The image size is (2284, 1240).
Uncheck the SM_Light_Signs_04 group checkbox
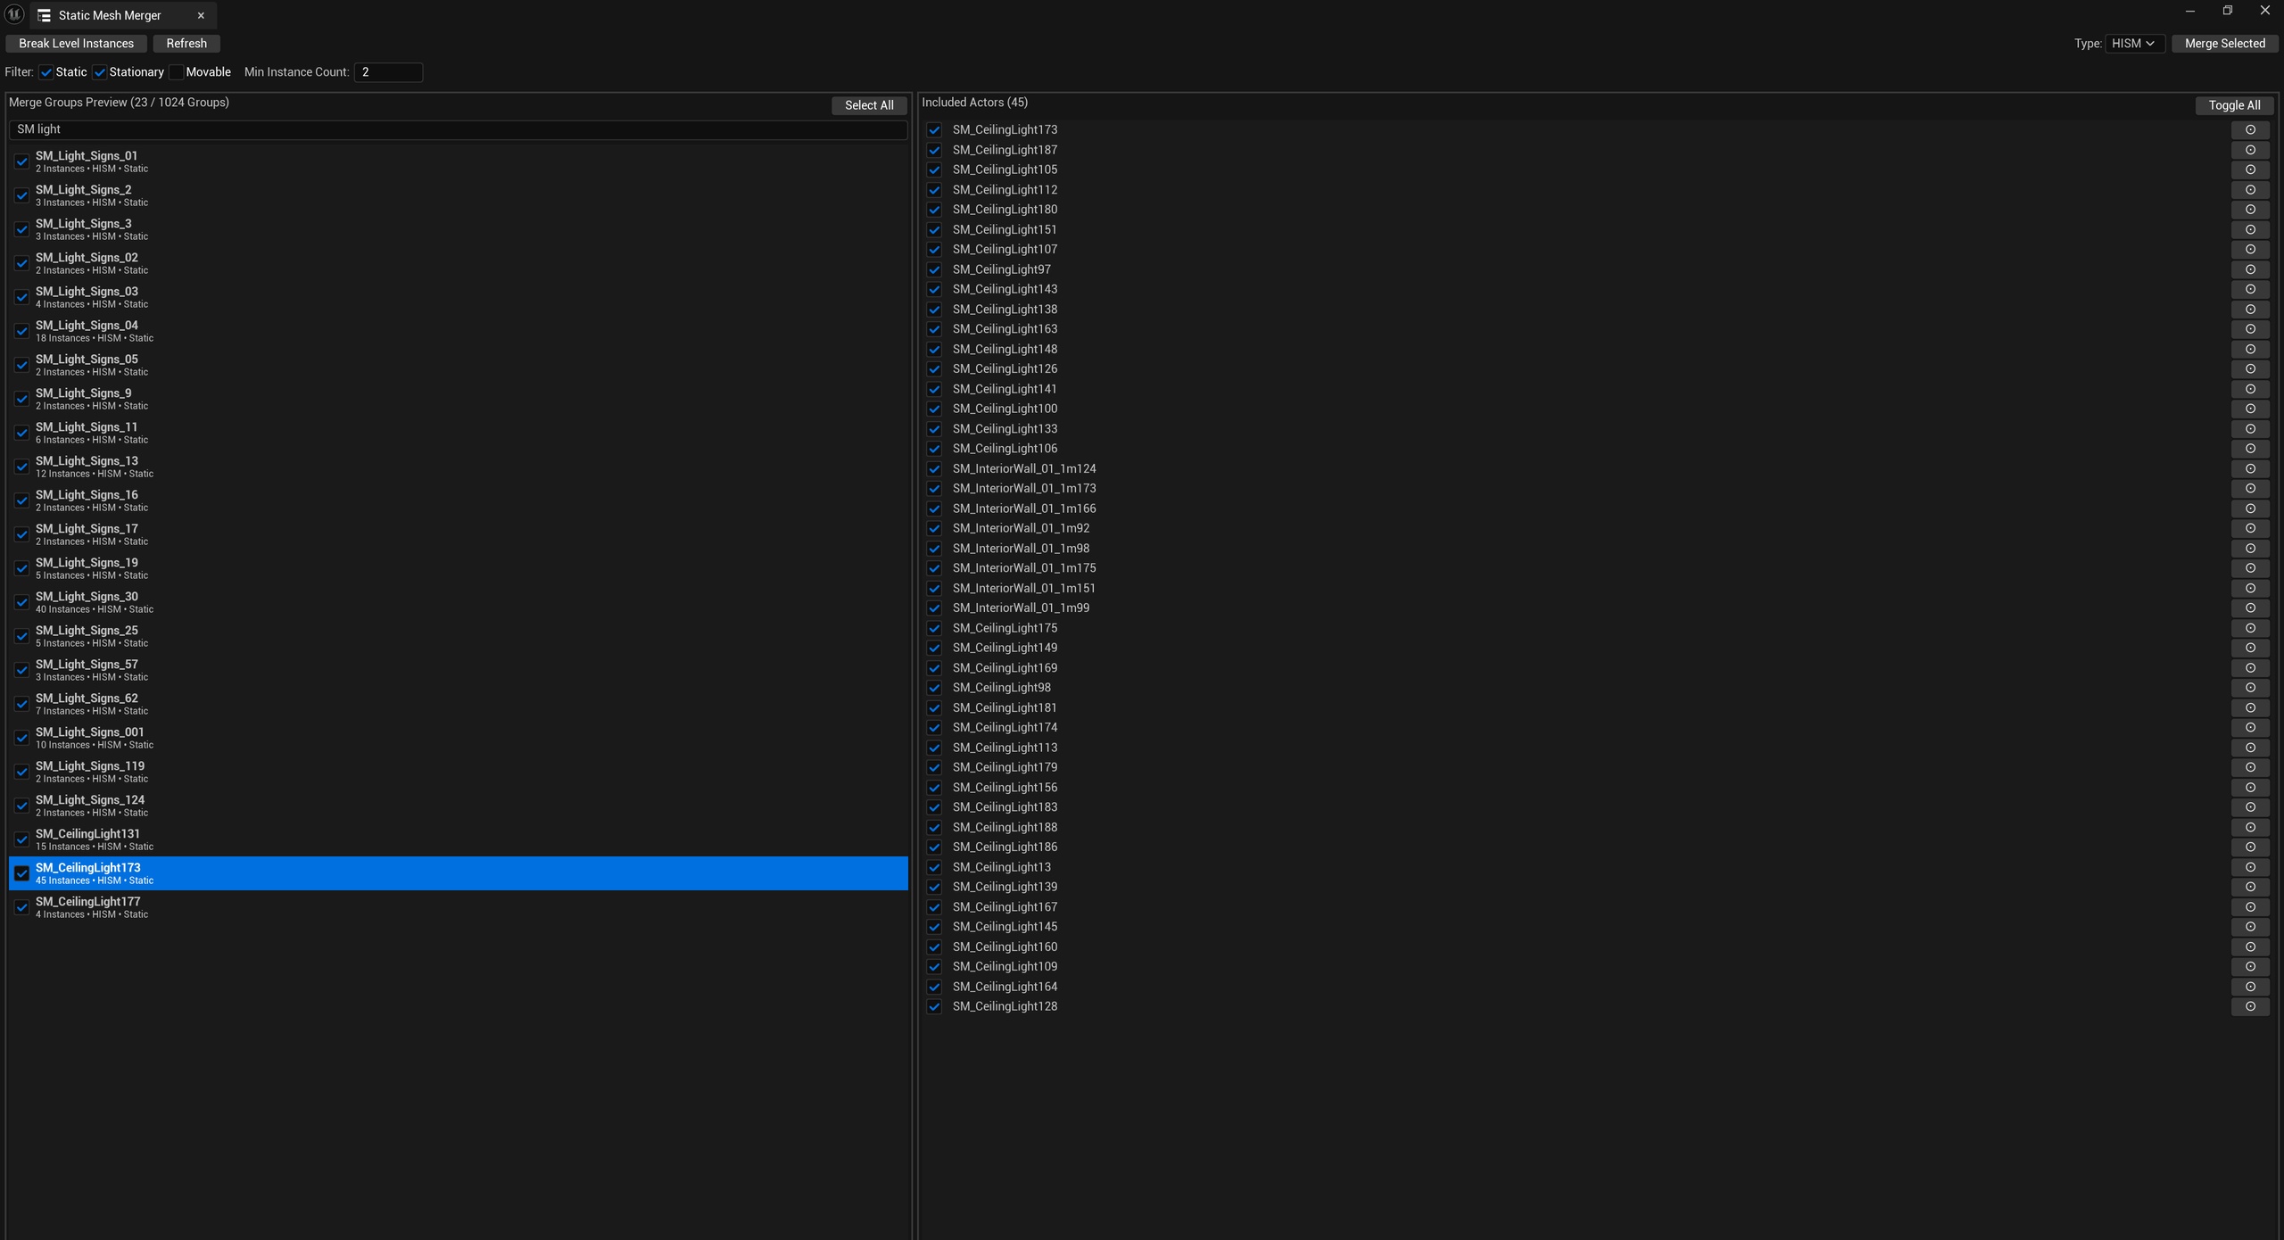click(21, 331)
